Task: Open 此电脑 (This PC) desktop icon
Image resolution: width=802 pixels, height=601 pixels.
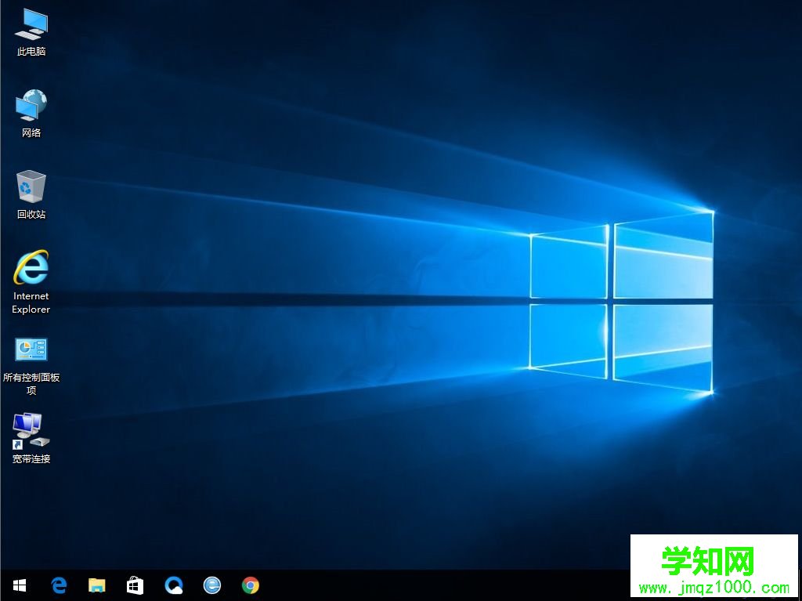Action: [x=30, y=26]
